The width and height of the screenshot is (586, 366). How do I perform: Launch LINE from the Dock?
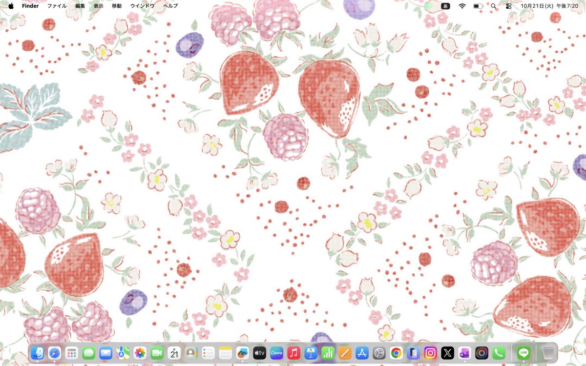pos(523,352)
